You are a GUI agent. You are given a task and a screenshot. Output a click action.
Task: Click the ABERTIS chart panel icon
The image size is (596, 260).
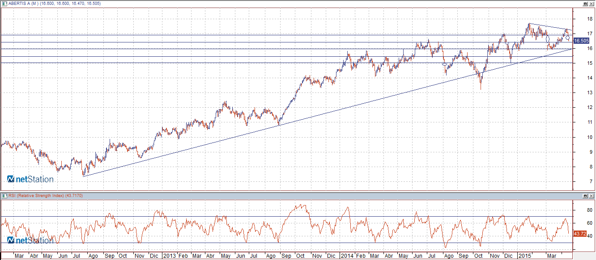[x=4, y=3]
